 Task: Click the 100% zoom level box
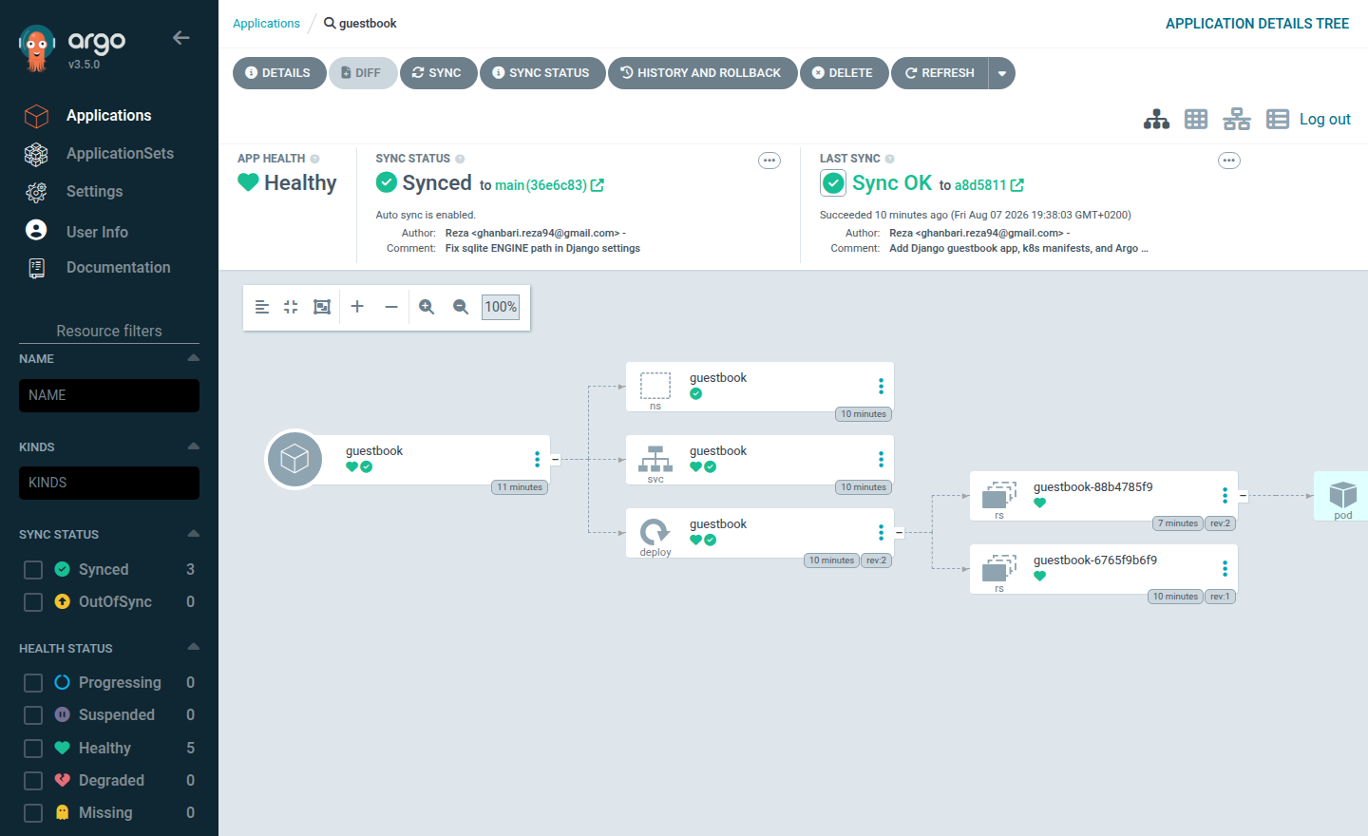pyautogui.click(x=501, y=307)
